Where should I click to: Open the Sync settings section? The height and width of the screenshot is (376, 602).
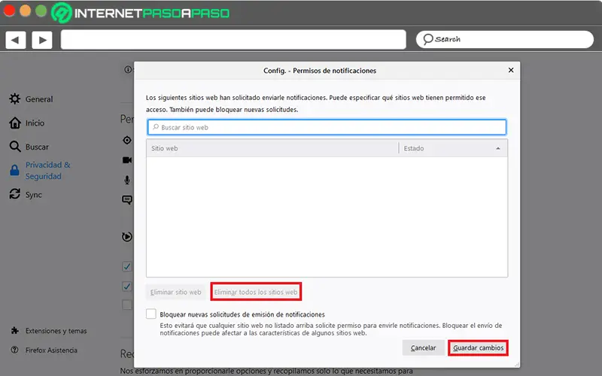point(34,195)
